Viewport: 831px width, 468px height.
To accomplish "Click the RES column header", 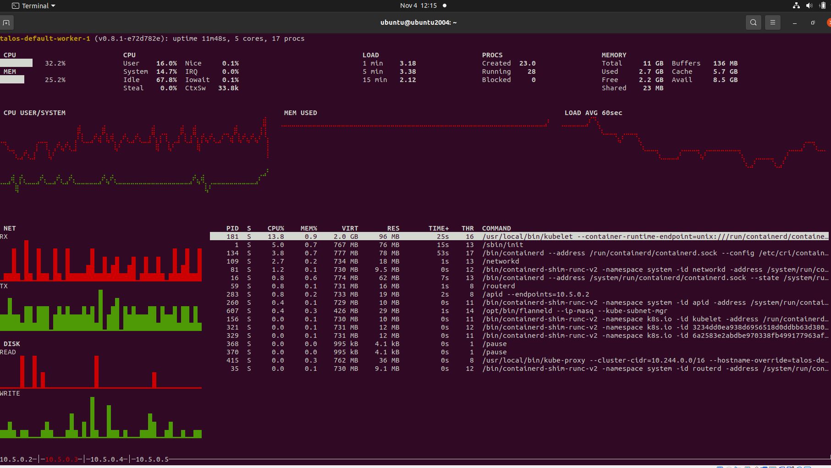I will tap(393, 228).
